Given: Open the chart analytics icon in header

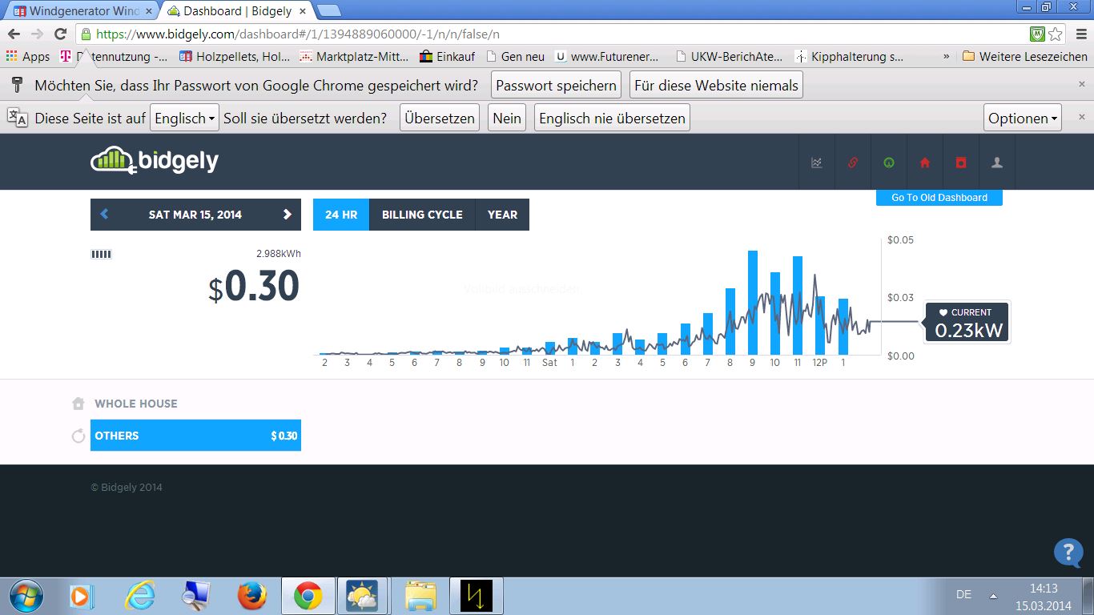Looking at the screenshot, I should [x=817, y=163].
